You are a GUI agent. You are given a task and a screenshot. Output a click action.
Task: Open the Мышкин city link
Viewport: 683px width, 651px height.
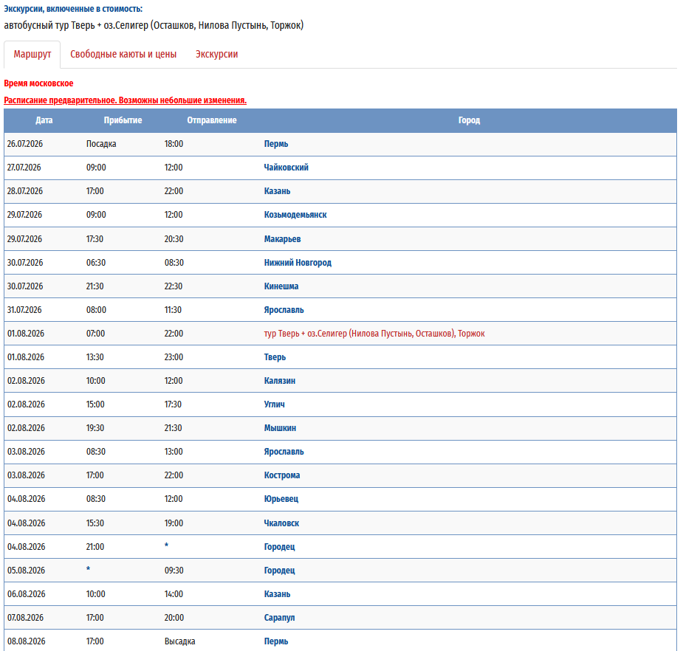point(280,428)
